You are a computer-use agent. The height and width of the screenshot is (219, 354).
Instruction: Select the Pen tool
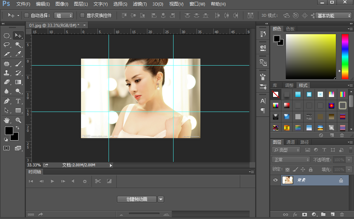(x=7, y=101)
